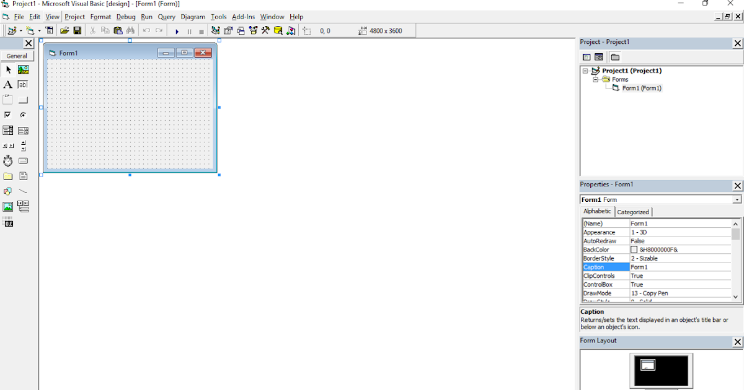Choose the PictureBox tool
The width and height of the screenshot is (744, 390).
click(23, 69)
